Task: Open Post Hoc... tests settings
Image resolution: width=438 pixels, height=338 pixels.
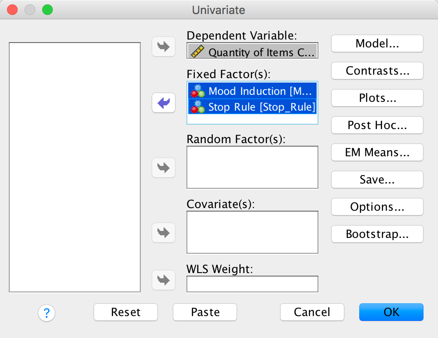Action: pos(377,125)
